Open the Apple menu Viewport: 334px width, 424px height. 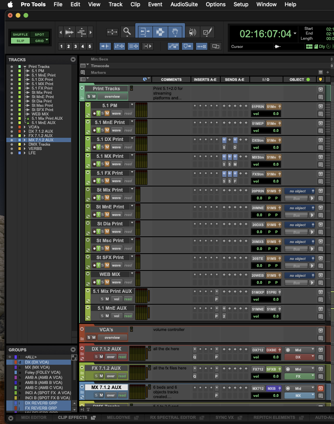pyautogui.click(x=10, y=4)
